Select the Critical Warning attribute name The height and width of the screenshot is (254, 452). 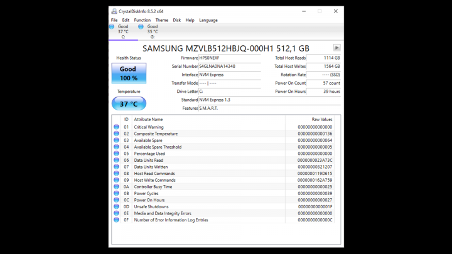[148, 127]
